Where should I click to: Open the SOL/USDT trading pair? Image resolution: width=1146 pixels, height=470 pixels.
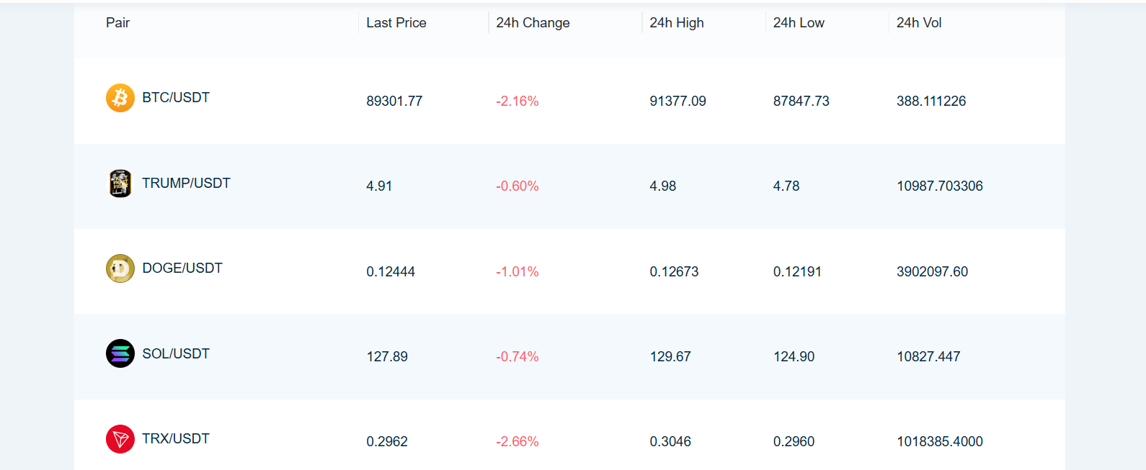[176, 353]
